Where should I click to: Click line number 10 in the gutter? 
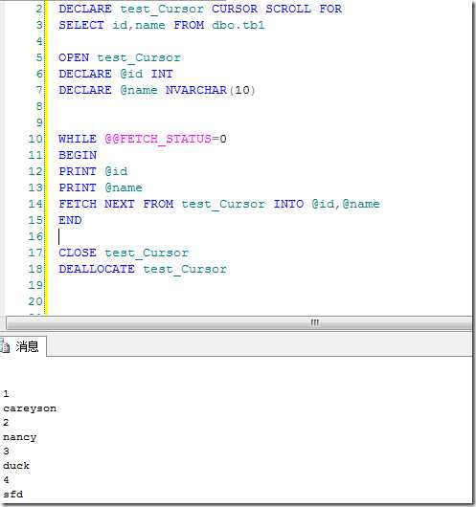35,139
